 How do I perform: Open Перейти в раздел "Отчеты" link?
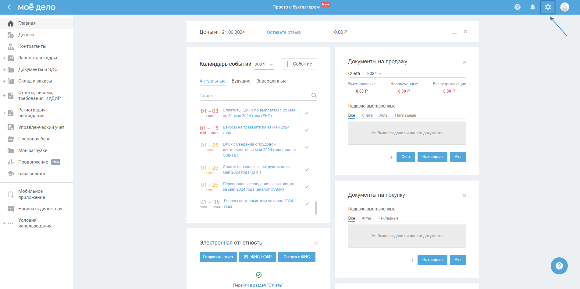(x=258, y=285)
